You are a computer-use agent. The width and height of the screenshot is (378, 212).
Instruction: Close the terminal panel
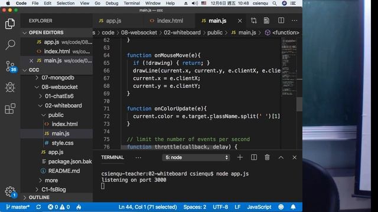pos(294,157)
